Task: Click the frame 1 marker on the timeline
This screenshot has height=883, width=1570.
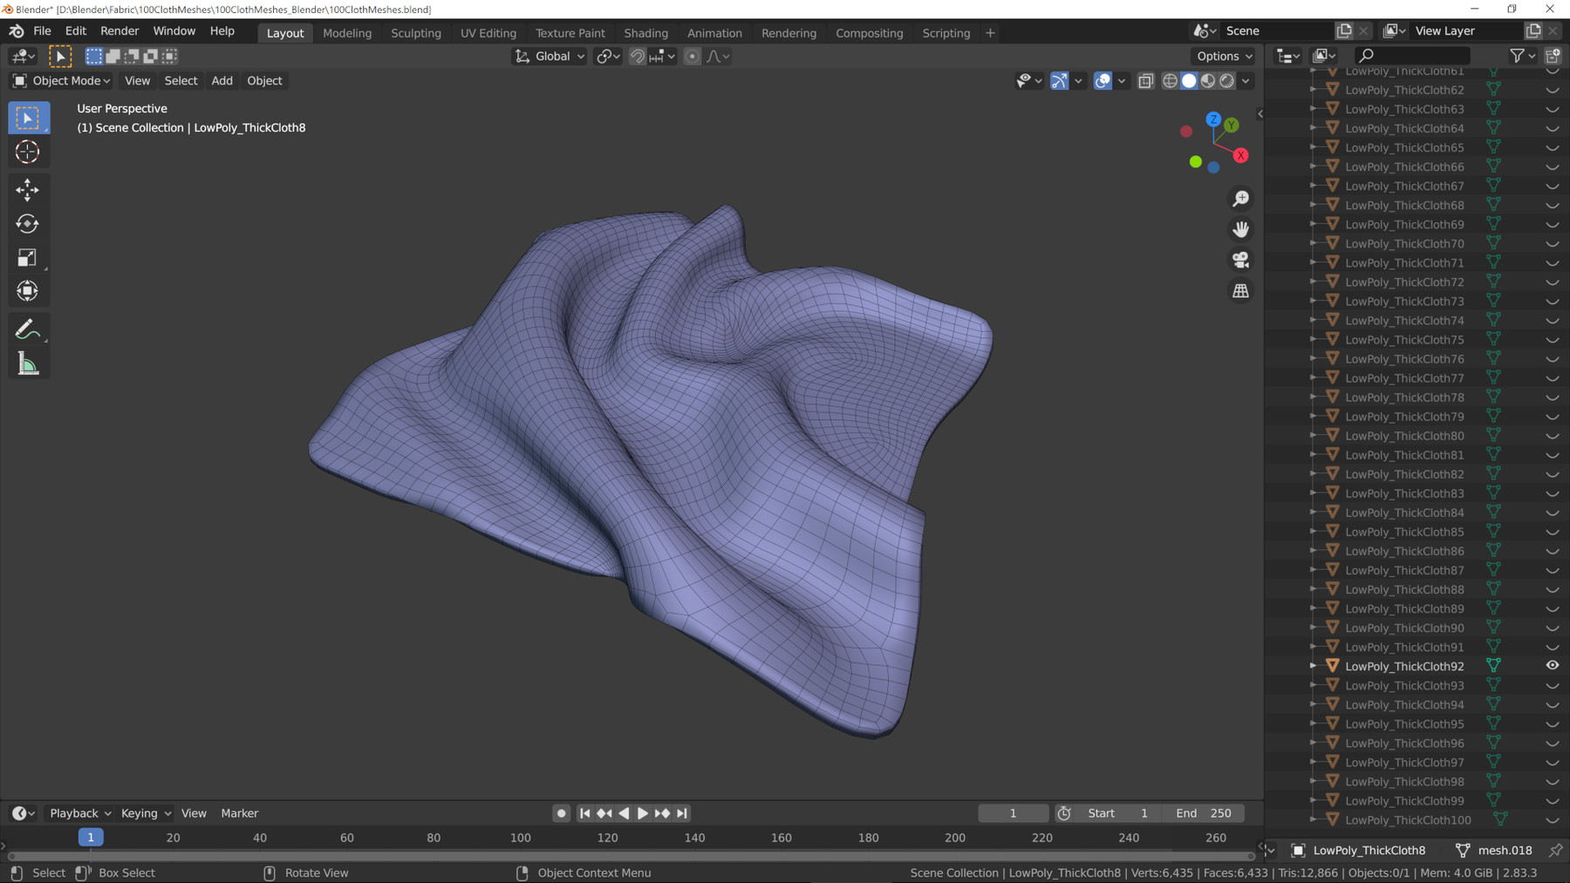Action: click(91, 838)
